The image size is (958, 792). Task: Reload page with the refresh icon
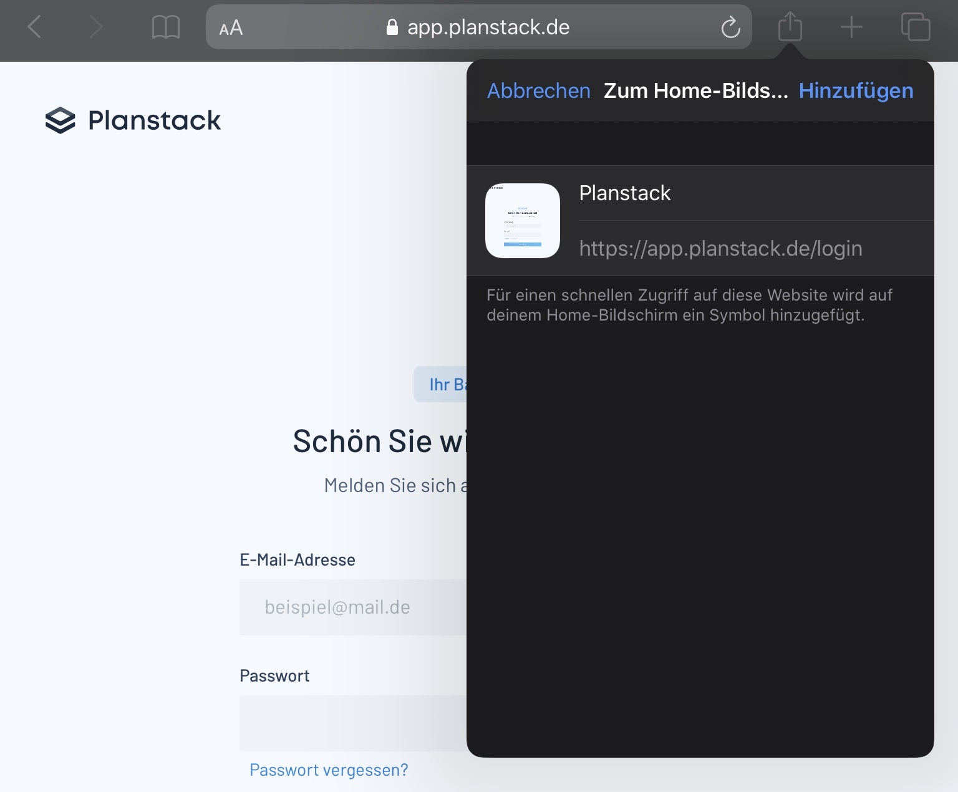tap(730, 27)
